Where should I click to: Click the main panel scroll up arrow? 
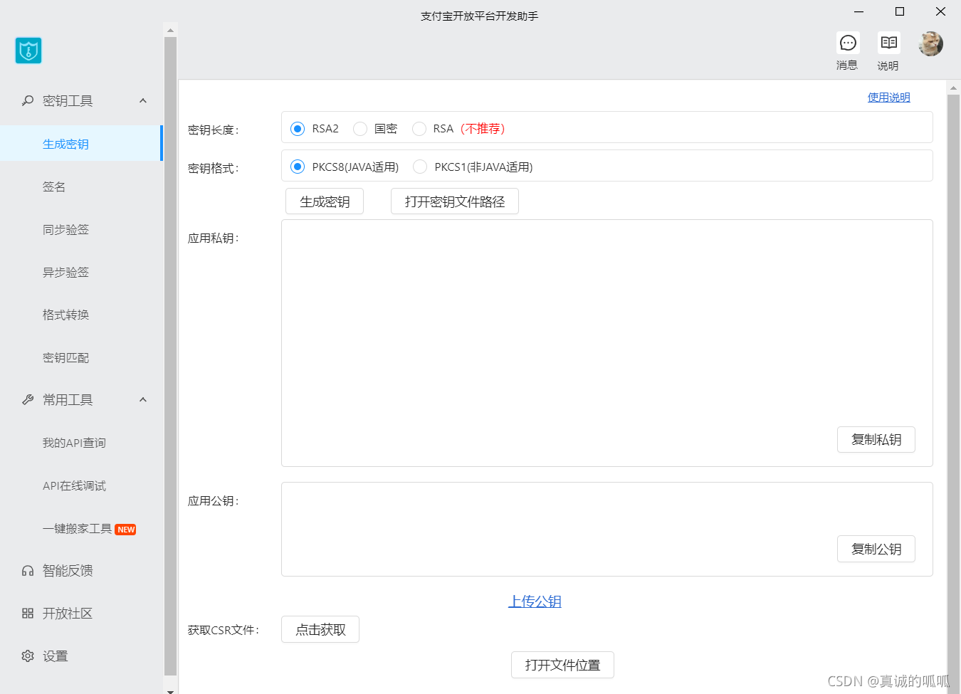coord(954,88)
